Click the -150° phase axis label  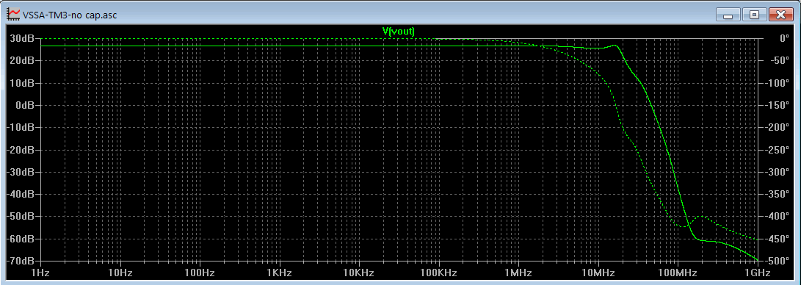pyautogui.click(x=777, y=105)
